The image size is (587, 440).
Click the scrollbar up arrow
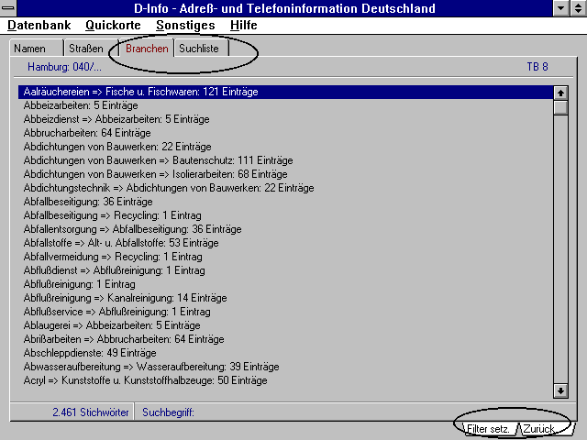560,93
